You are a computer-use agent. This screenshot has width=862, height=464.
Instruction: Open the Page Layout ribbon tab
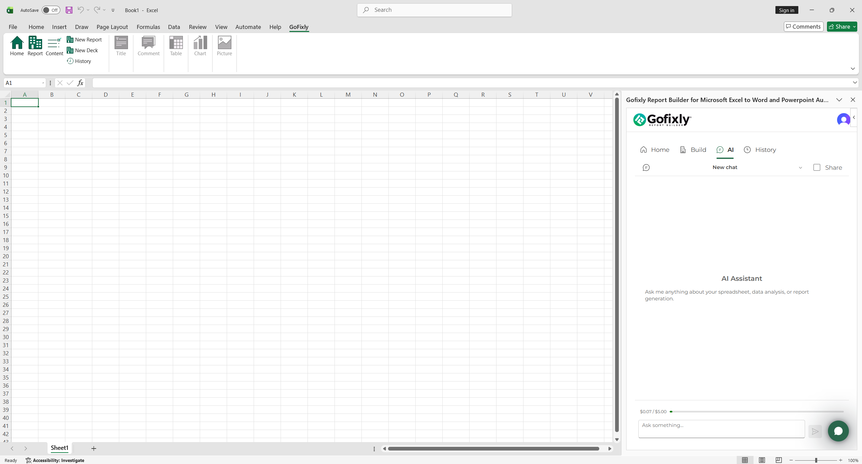(x=112, y=27)
